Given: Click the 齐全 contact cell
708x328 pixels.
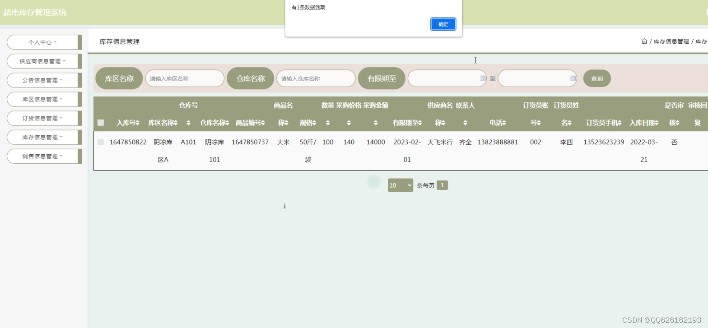Looking at the screenshot, I should pos(465,142).
